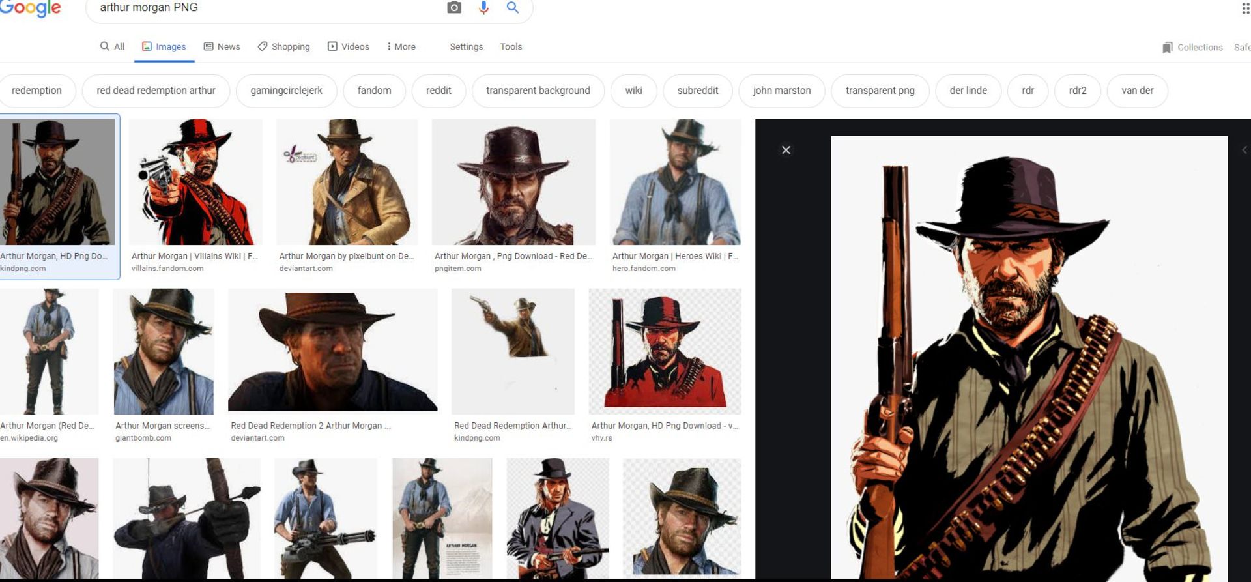Go to the Shopping tab
The height and width of the screenshot is (582, 1251).
[x=283, y=46]
